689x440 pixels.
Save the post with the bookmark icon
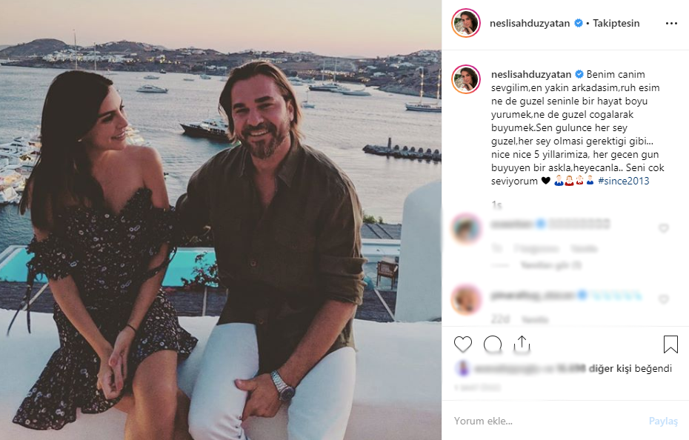click(x=670, y=344)
